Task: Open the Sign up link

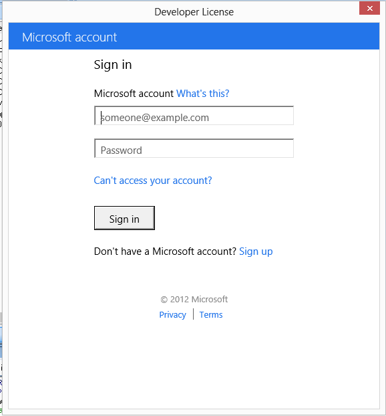Action: (256, 251)
